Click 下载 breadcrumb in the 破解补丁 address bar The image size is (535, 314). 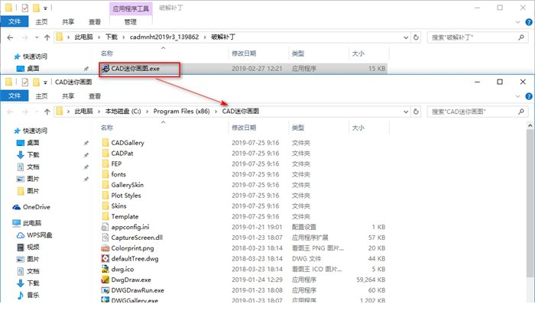click(112, 37)
